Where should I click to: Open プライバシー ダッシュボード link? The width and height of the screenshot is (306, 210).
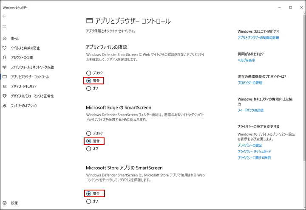pos(254,151)
